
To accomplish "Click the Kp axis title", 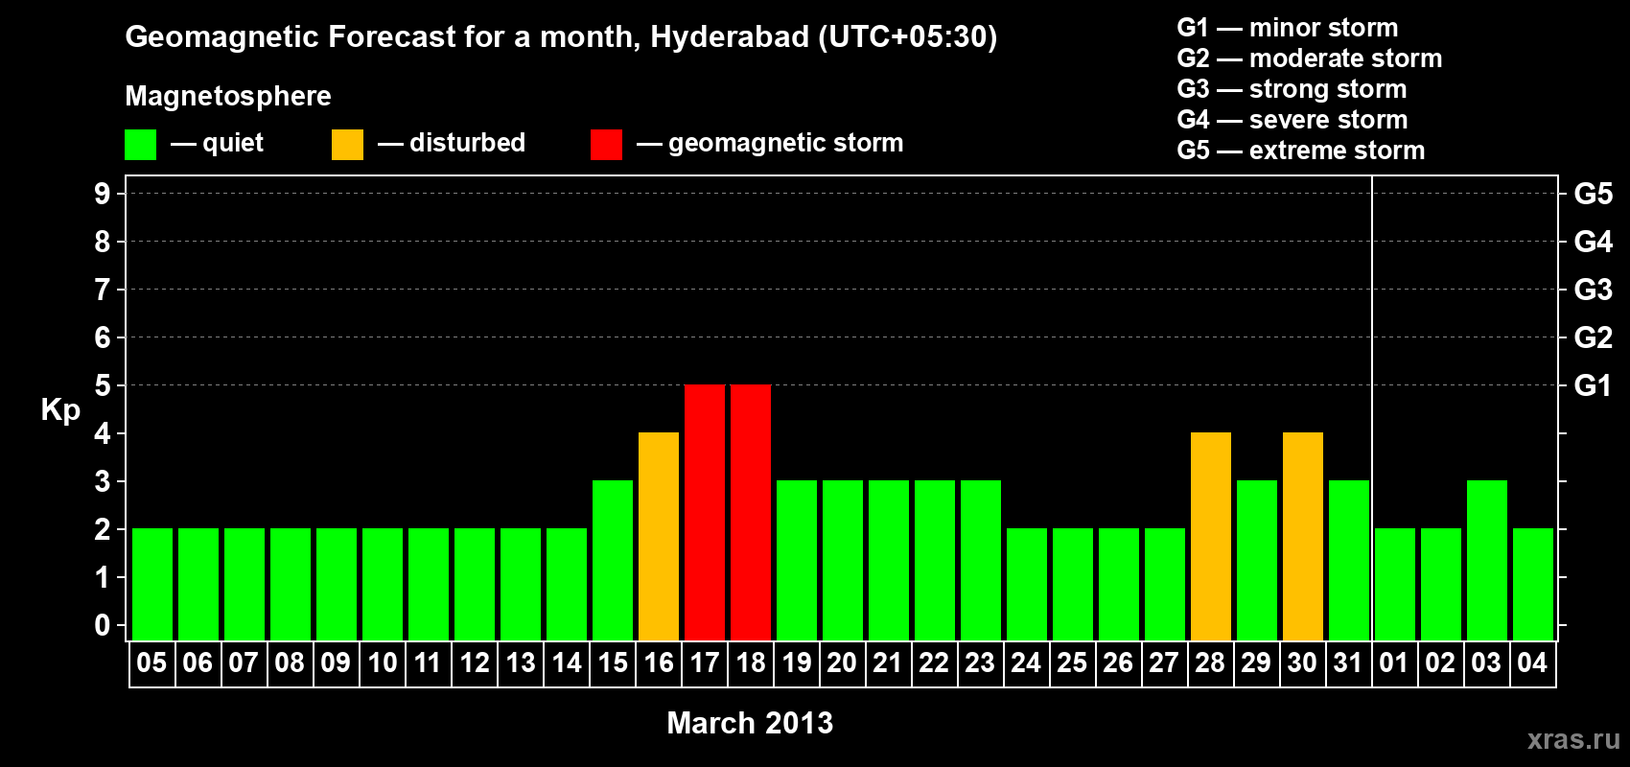I will 60,410.
